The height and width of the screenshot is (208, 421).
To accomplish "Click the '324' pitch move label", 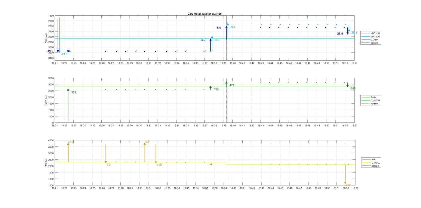I will [74, 92].
